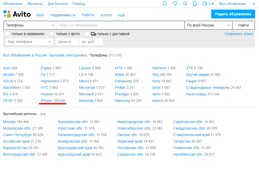Select Xiaomi brand link

coord(158,101)
